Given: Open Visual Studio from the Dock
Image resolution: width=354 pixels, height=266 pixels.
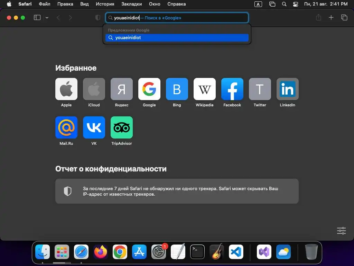Looking at the screenshot, I should [264, 252].
